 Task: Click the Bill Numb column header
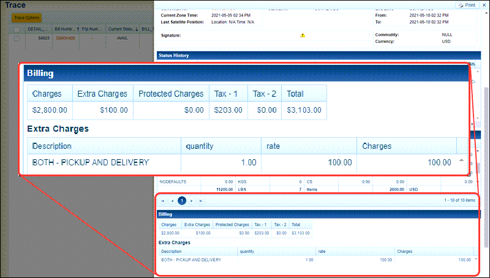[64, 29]
